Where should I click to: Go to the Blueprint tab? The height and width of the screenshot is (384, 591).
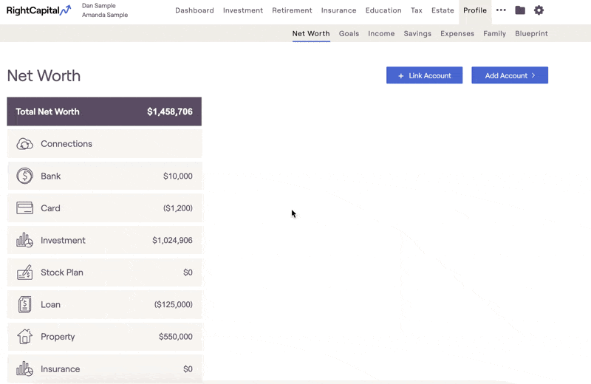point(531,33)
